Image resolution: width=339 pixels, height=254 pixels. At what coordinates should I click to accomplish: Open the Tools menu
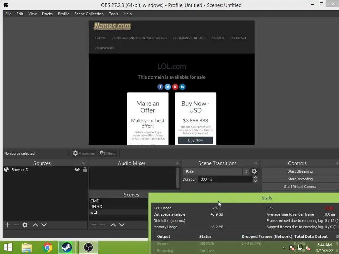pos(114,14)
